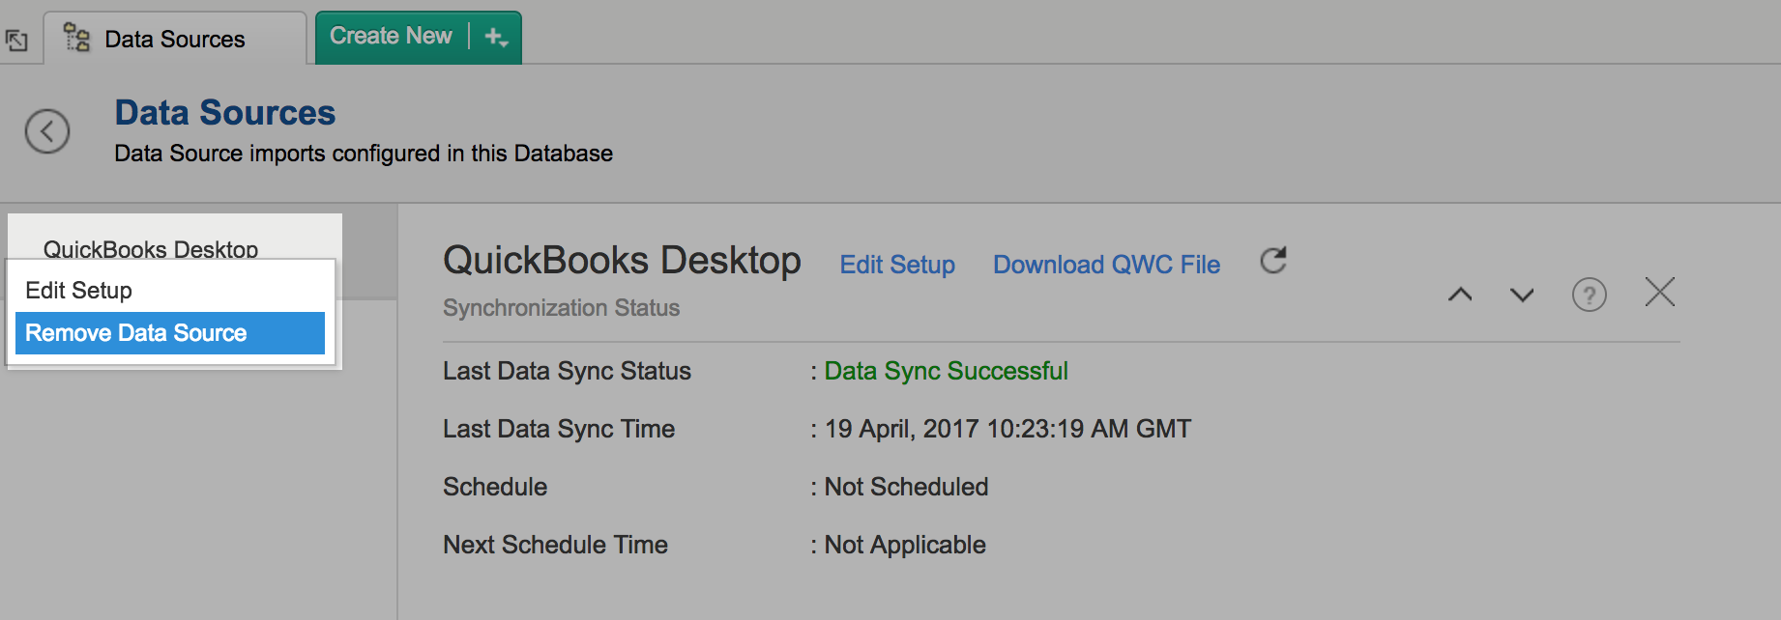The image size is (1781, 620).
Task: Open the Create New plus dropdown
Action: 496,38
